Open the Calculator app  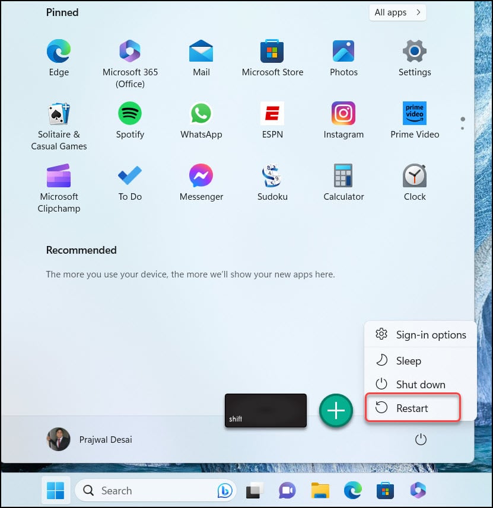[343, 183]
